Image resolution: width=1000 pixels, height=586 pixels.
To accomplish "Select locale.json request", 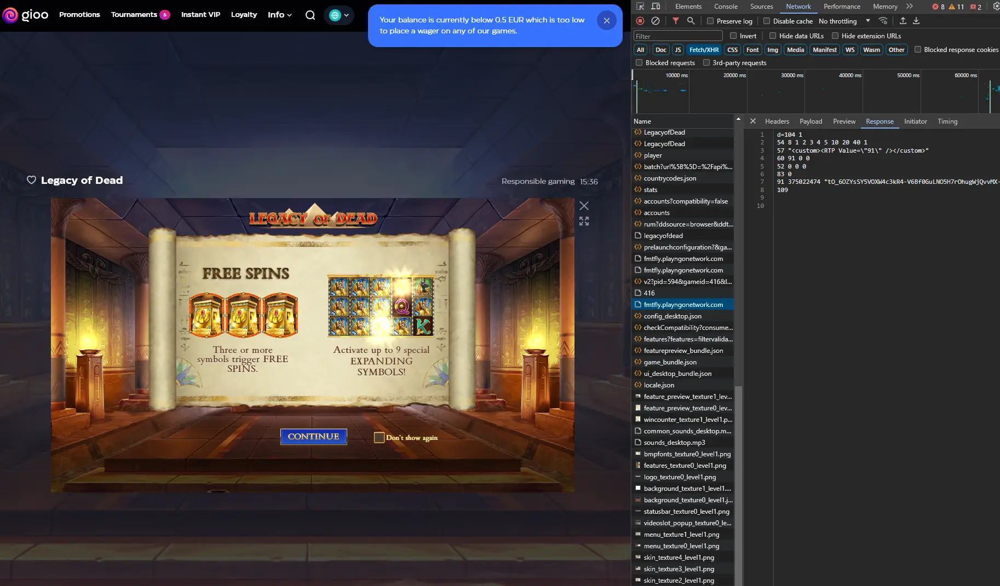I will coord(683,385).
